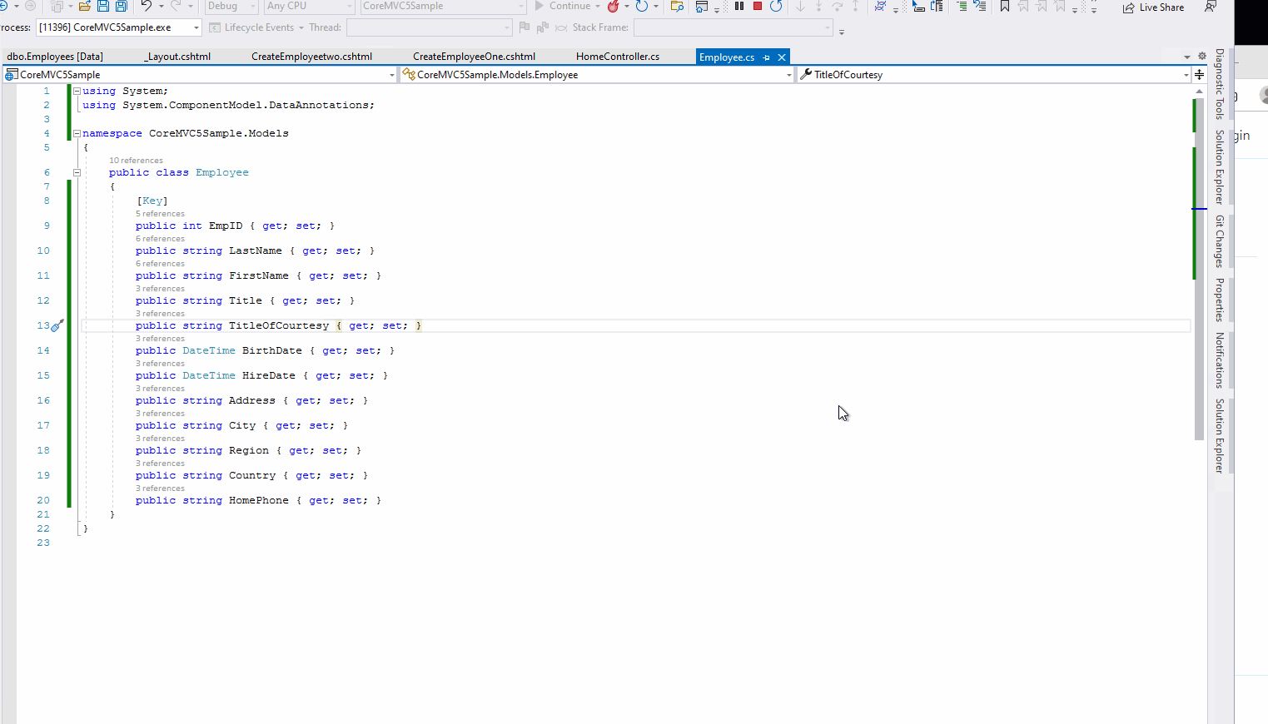Click '3 references' above HomePhone

160,488
